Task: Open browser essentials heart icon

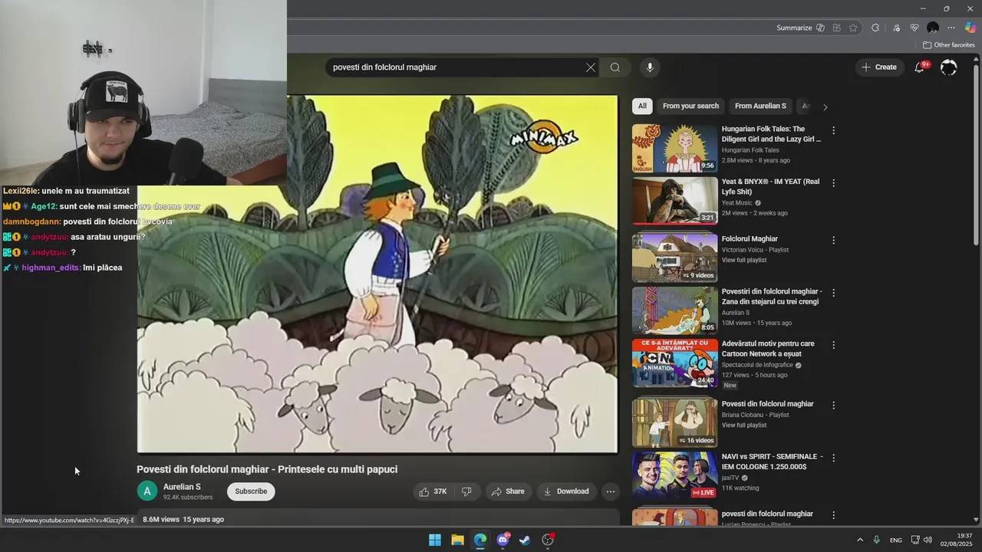Action: pyautogui.click(x=914, y=28)
